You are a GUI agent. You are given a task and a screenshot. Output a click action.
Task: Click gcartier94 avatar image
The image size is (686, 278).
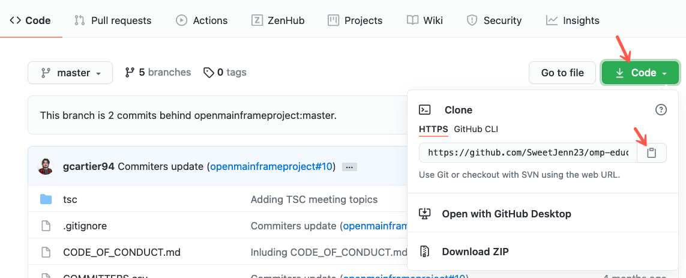point(46,166)
